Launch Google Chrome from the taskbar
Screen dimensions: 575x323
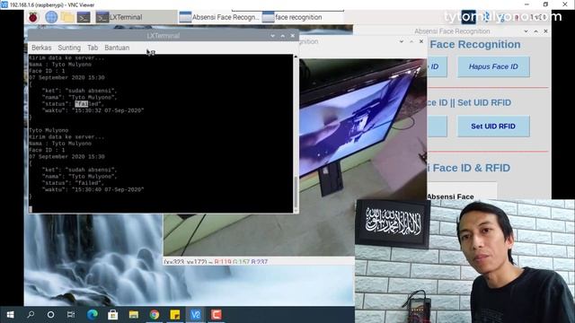[155, 315]
